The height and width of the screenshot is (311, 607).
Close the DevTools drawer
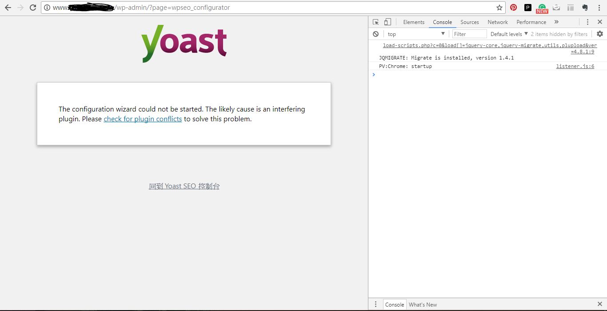(x=599, y=304)
